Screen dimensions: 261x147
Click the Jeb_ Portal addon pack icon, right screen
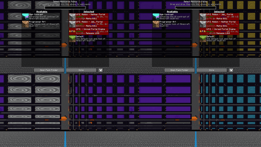coord(203,17)
